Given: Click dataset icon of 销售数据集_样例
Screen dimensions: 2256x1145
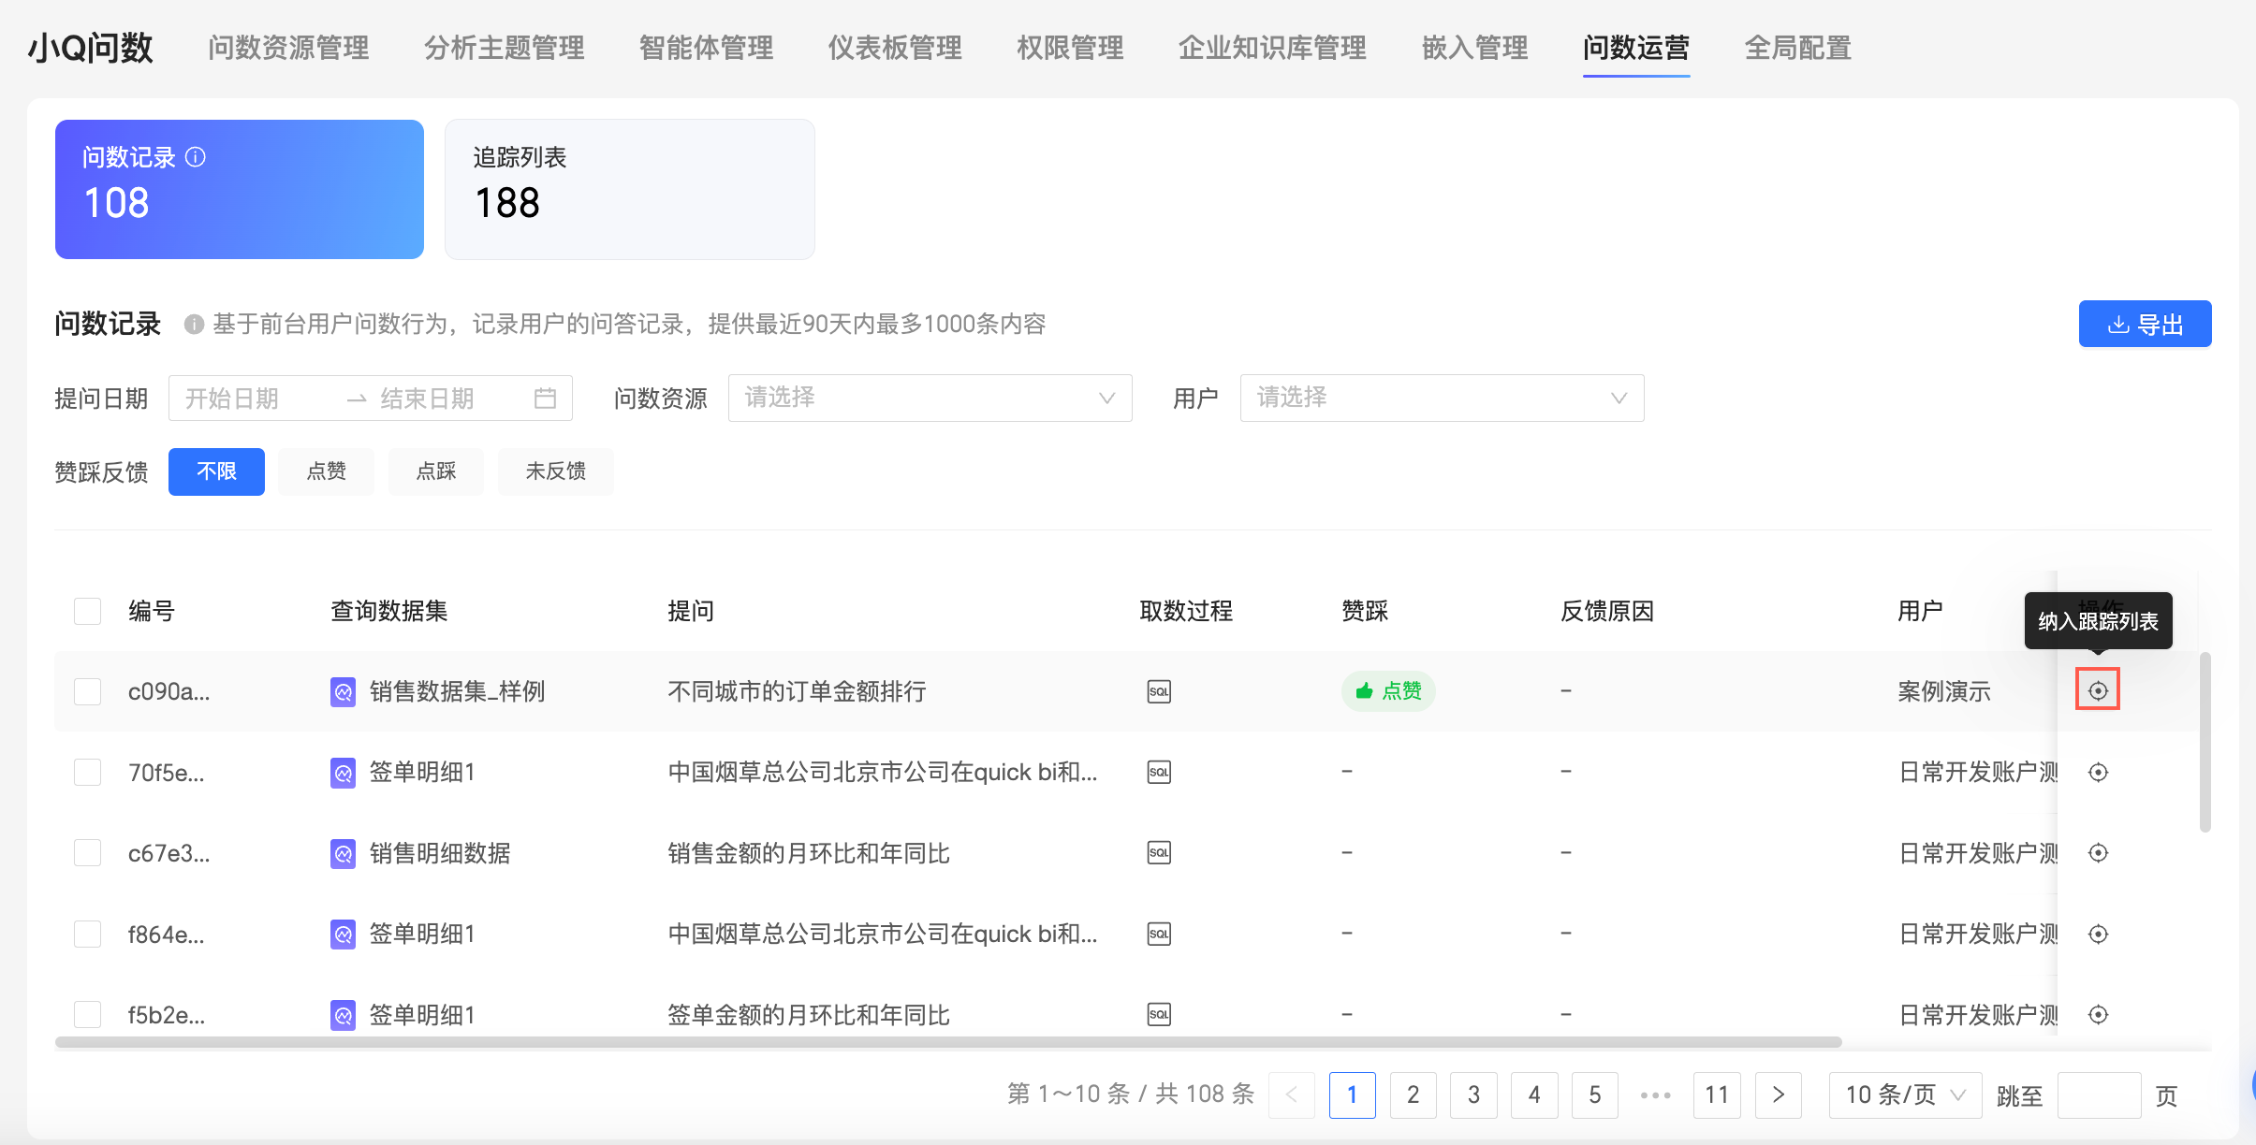Looking at the screenshot, I should (343, 692).
